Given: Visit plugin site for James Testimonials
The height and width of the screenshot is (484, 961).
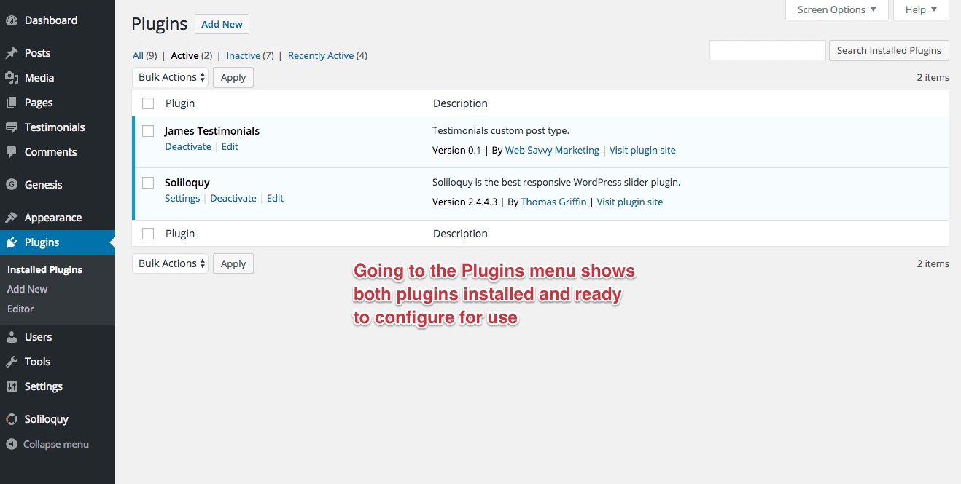Looking at the screenshot, I should tap(642, 151).
